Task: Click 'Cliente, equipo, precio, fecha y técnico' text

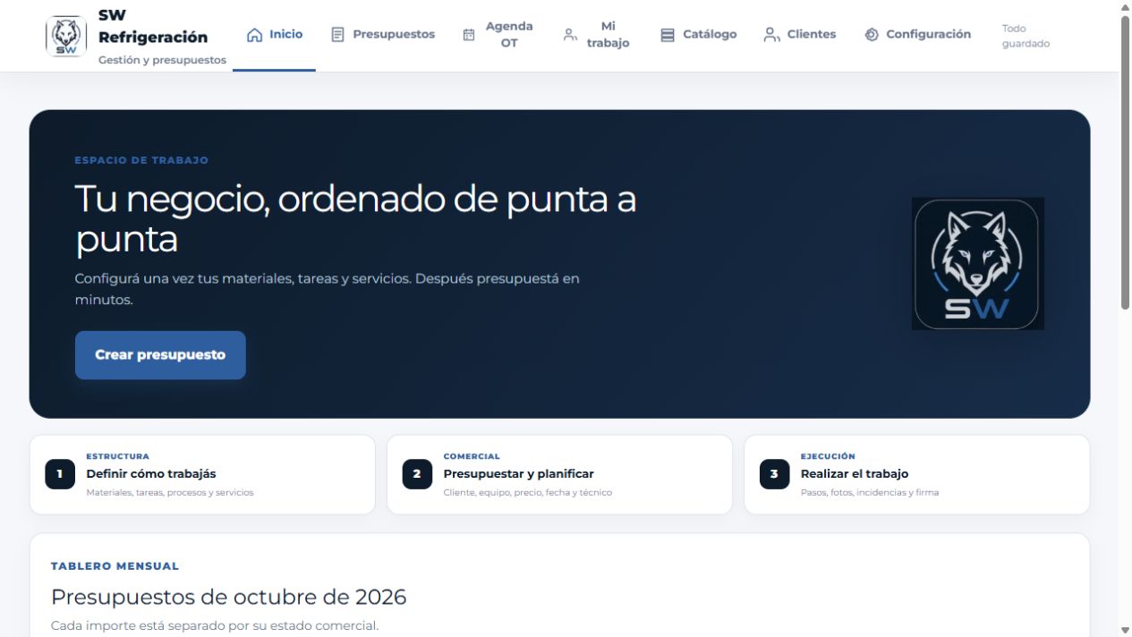Action: (528, 492)
